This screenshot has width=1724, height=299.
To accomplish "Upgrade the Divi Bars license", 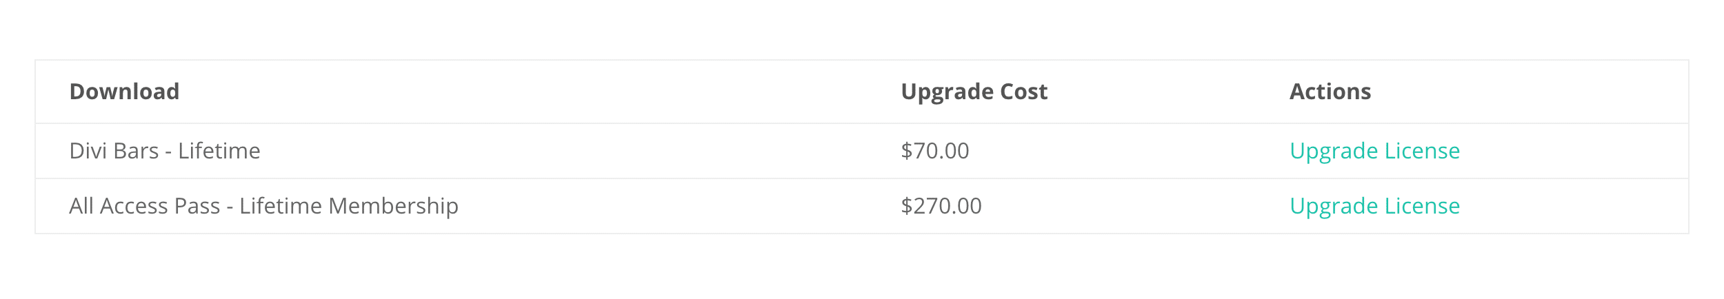I will pos(1374,151).
